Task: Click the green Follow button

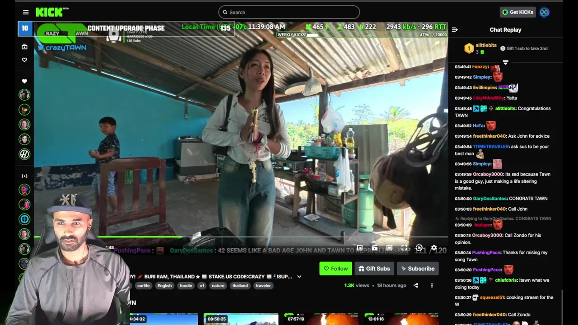Action: coord(336,269)
